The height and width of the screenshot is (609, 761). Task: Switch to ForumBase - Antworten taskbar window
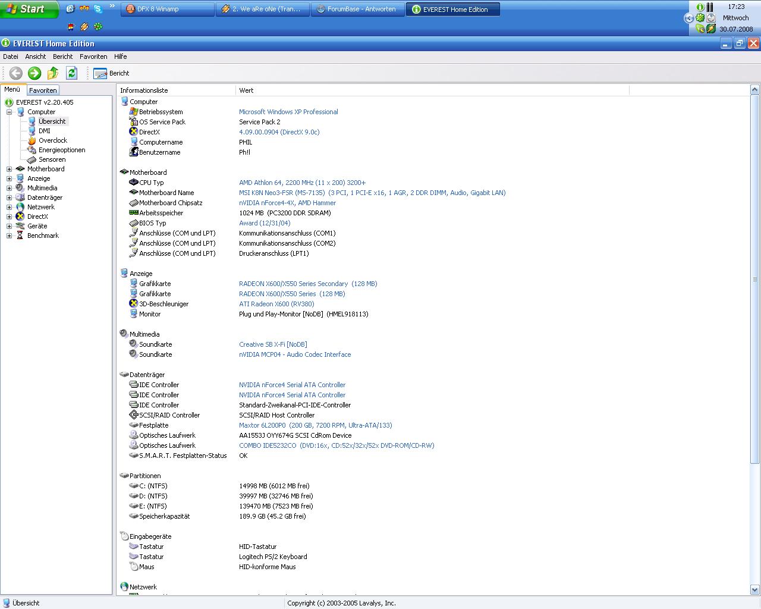pyautogui.click(x=357, y=10)
